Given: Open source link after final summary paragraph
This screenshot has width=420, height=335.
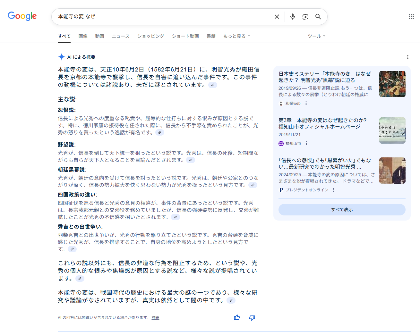Looking at the screenshot, I should coord(231,300).
